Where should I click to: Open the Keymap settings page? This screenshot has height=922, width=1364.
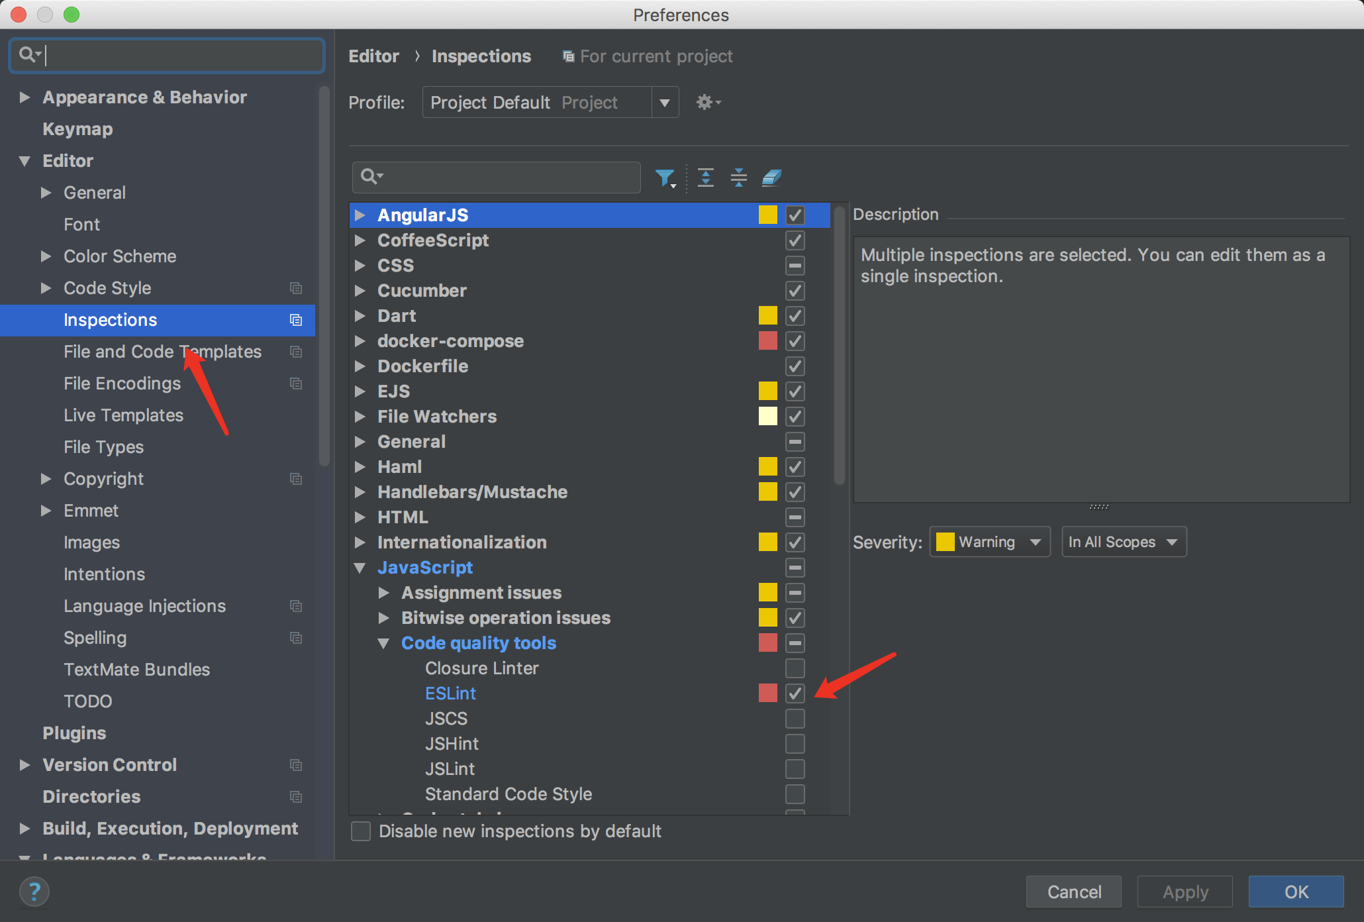77,129
